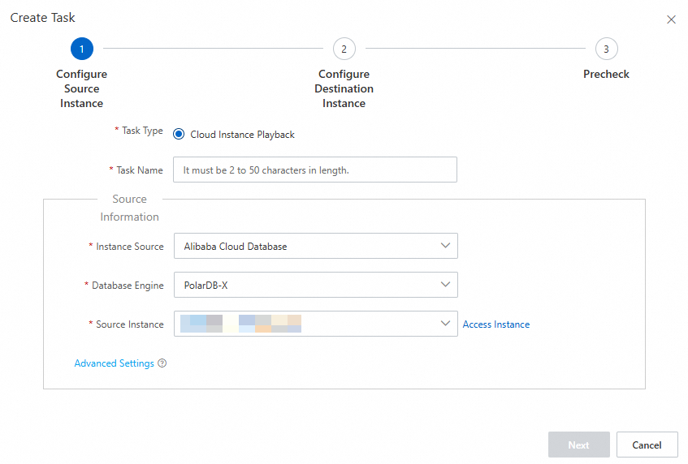Go to Configure Source Instance step
This screenshot has height=464, width=688.
pos(81,88)
